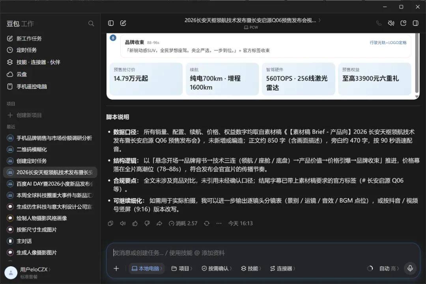Activate the microphone voice input button
This screenshot has height=284, width=426.
pyautogui.click(x=410, y=268)
